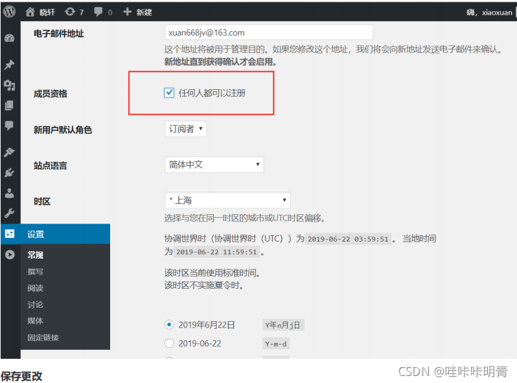This screenshot has width=517, height=383.
Task: Select the Posts pin icon in the sidebar
Action: click(x=8, y=64)
